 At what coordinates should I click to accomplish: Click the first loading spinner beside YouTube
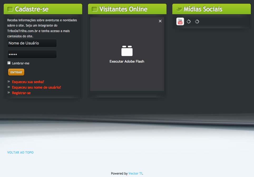189,22
